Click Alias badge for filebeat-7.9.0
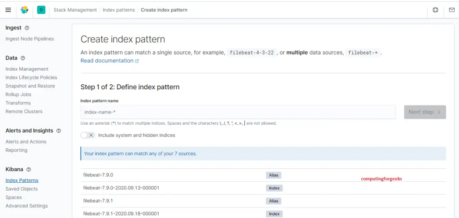The height and width of the screenshot is (218, 459). (273, 175)
